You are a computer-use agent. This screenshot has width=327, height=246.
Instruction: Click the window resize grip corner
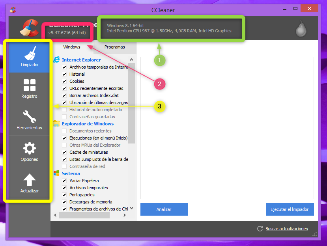[x=315, y=234]
